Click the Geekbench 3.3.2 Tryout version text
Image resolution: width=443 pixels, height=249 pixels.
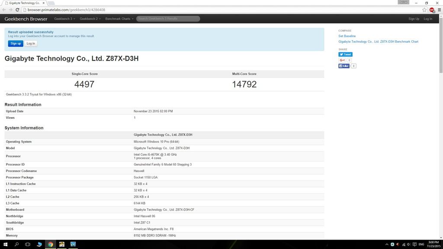click(x=39, y=95)
